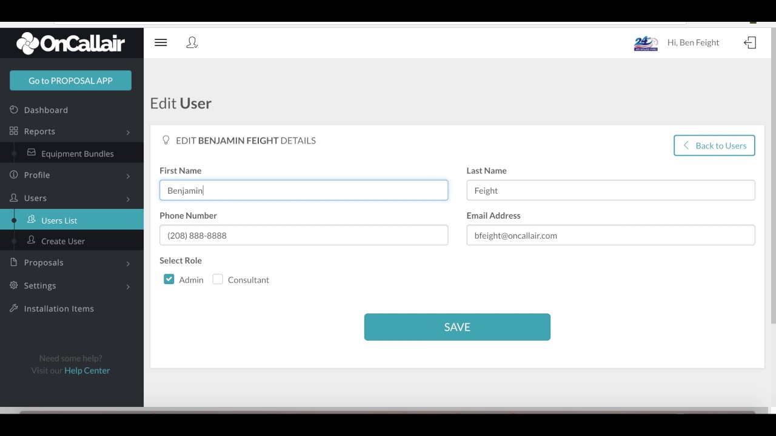776x436 pixels.
Task: Click into the Email Address field
Action: tap(610, 235)
